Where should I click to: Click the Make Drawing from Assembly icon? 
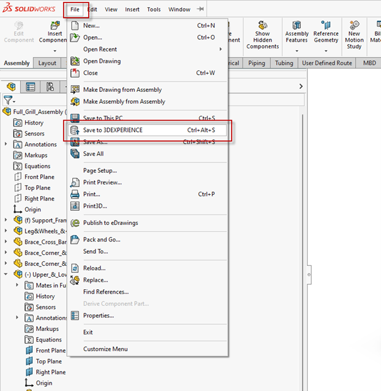pyautogui.click(x=75, y=89)
